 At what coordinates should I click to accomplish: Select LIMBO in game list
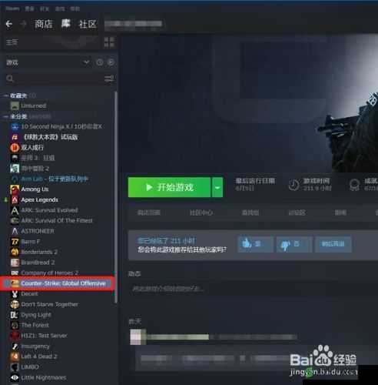[30, 367]
